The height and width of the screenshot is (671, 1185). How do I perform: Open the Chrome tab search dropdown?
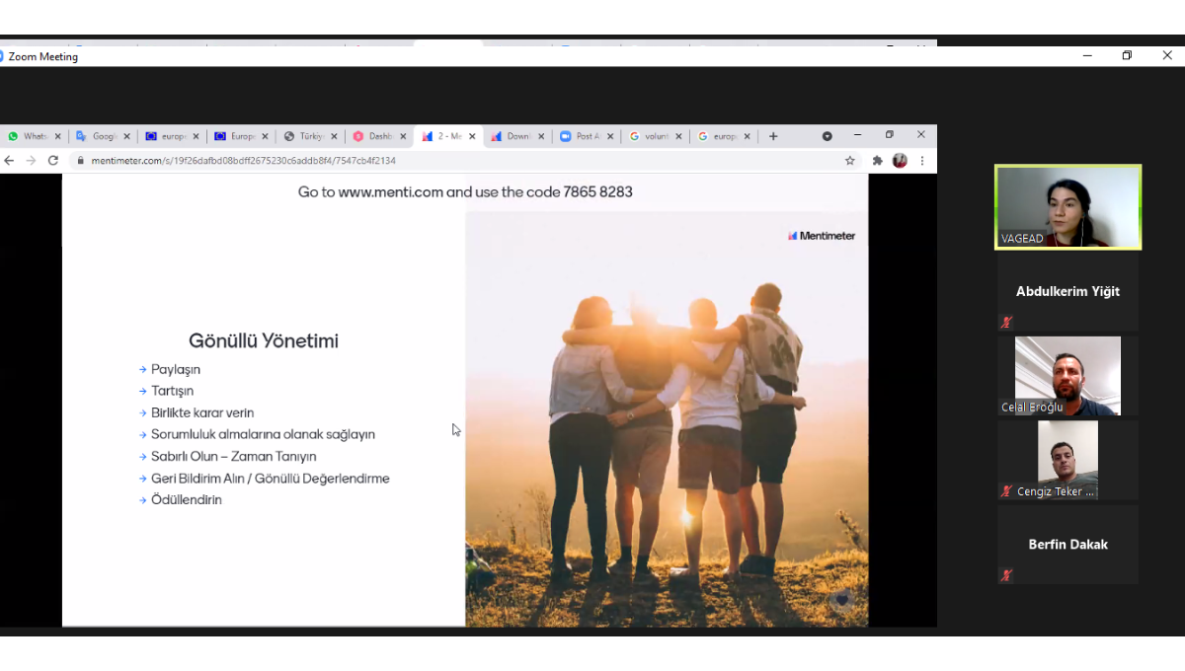point(828,136)
